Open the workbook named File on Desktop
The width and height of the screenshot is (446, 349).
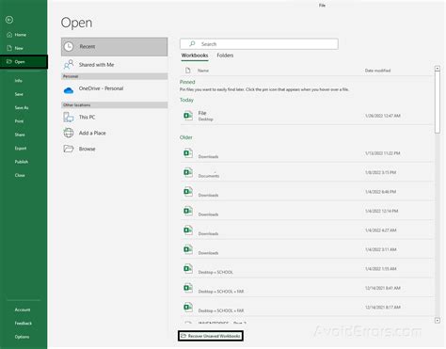coord(307,116)
